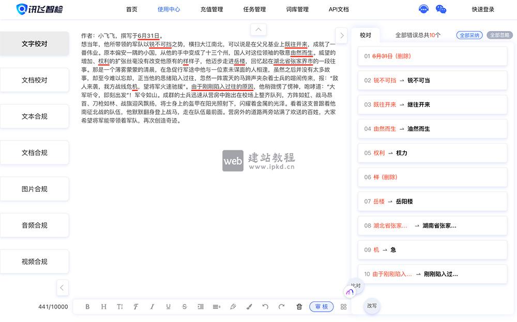517x322 pixels.
Task: Select 图片合规 in the left panel
Action: coord(34,189)
